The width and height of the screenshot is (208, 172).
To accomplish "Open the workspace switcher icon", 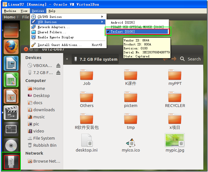I will (x=11, y=129).
